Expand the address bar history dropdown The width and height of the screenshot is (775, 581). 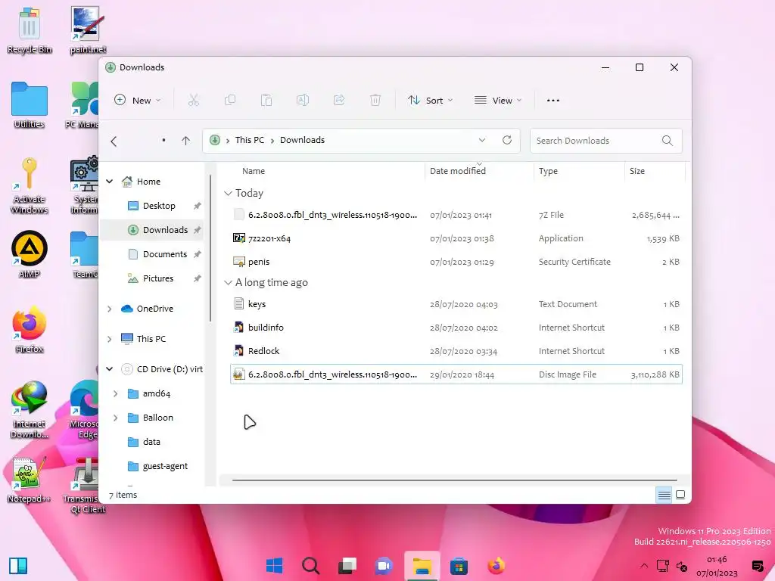click(482, 140)
